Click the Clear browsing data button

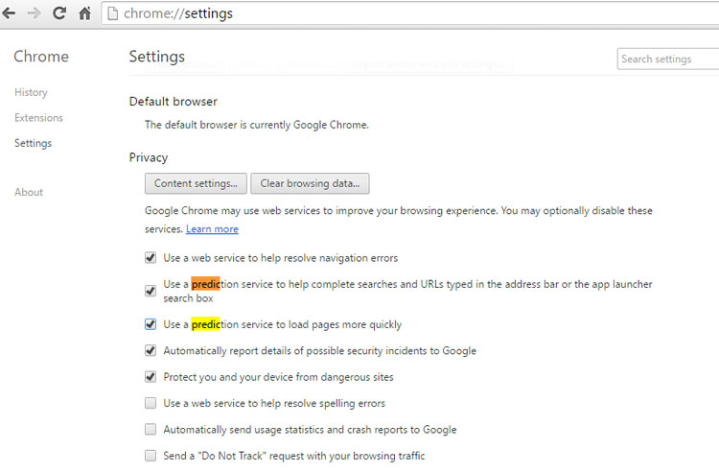pyautogui.click(x=310, y=183)
